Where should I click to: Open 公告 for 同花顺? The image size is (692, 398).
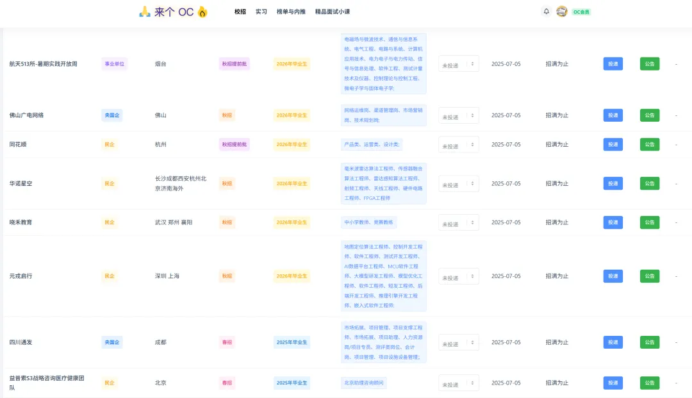click(650, 144)
